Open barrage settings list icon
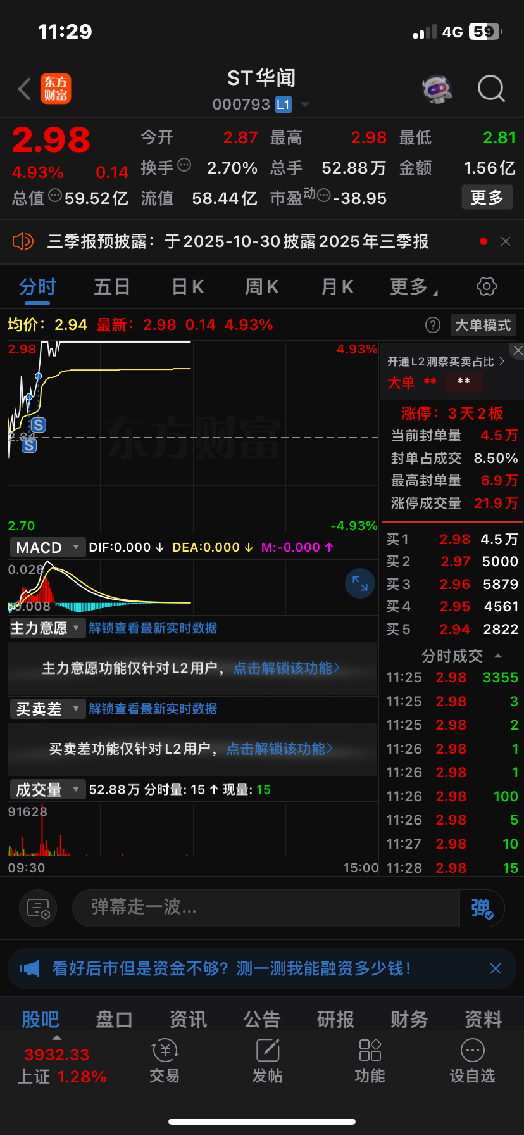 [x=38, y=908]
